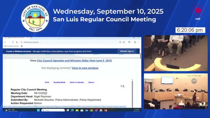
Task: Open City Council Agendas and Minutes Older link
Action: pos(74,61)
